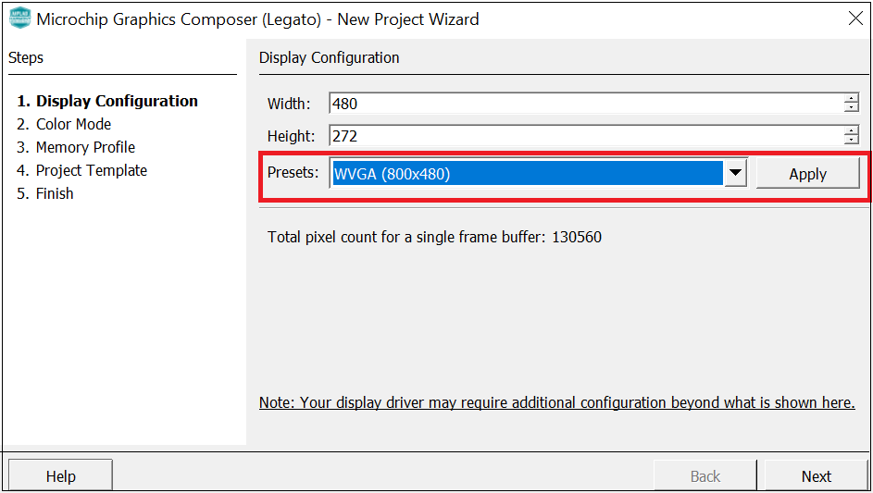Decrease Width using the down spinner arrow
The height and width of the screenshot is (493, 873).
pos(852,107)
